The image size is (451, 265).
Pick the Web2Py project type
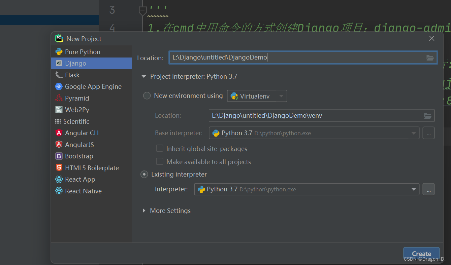(x=91, y=110)
